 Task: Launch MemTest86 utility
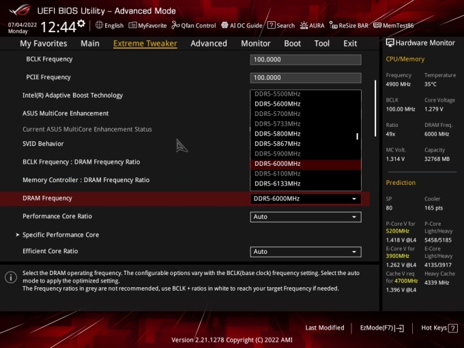pyautogui.click(x=393, y=25)
